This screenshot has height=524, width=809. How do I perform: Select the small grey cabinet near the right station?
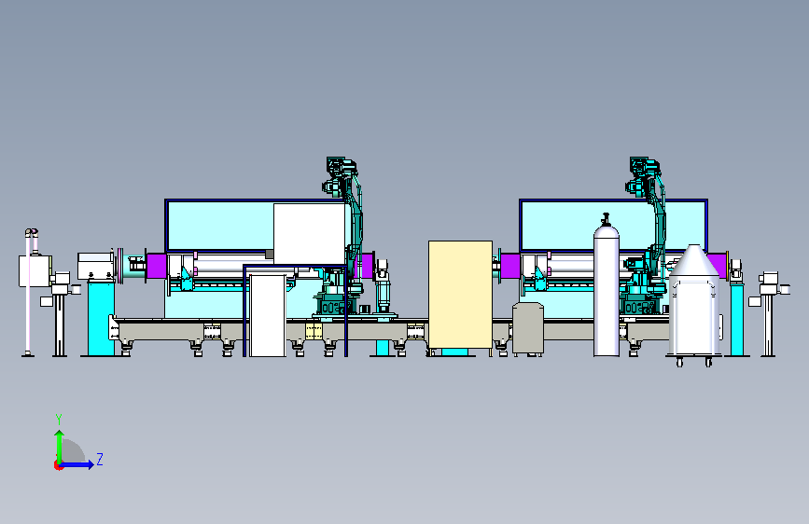528,328
